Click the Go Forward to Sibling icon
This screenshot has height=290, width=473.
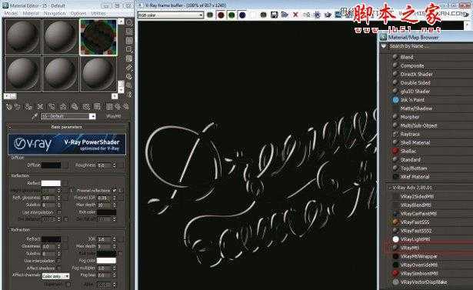pyautogui.click(x=126, y=106)
